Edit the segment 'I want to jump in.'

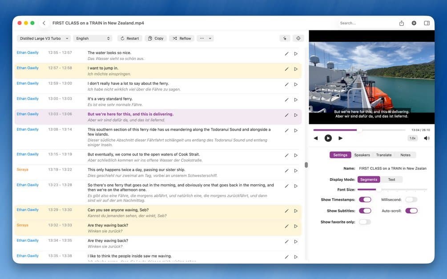point(286,68)
